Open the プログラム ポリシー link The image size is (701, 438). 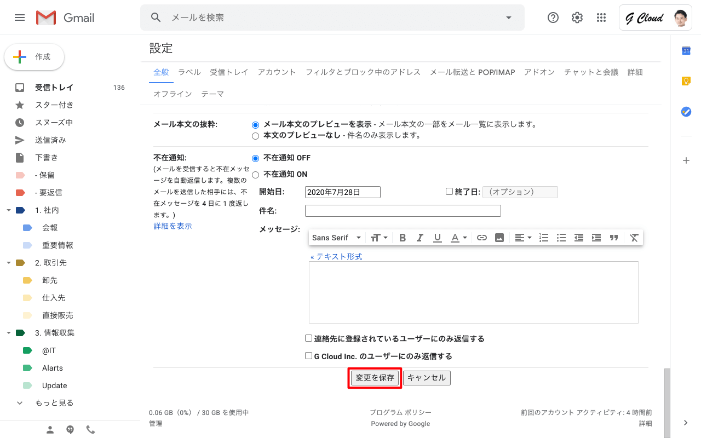[x=400, y=412]
